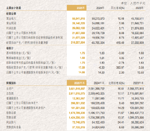This screenshot has width=150, height=131.
Task: Click the 规模指标 section title
Action: pos(11,83)
